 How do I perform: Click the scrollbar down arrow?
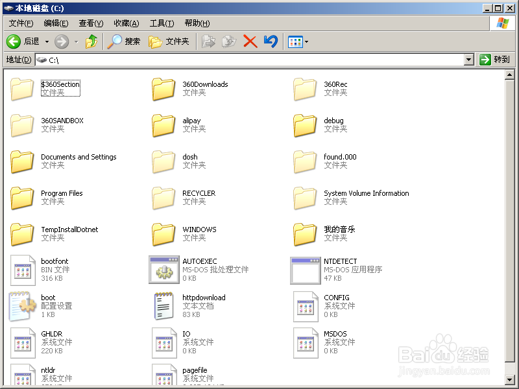[x=510, y=379]
